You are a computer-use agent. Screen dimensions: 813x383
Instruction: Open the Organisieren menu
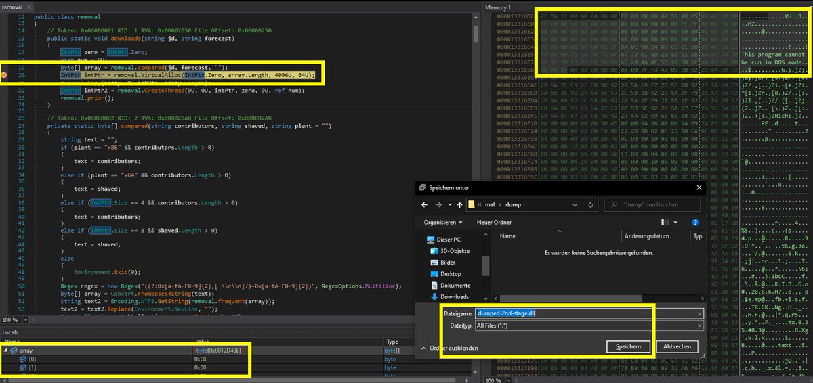443,222
